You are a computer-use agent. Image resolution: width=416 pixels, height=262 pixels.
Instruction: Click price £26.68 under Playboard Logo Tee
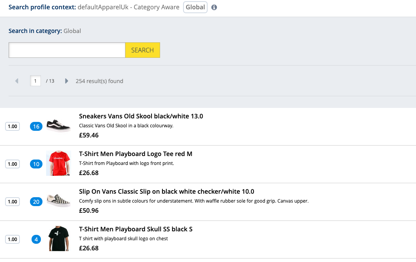point(88,173)
